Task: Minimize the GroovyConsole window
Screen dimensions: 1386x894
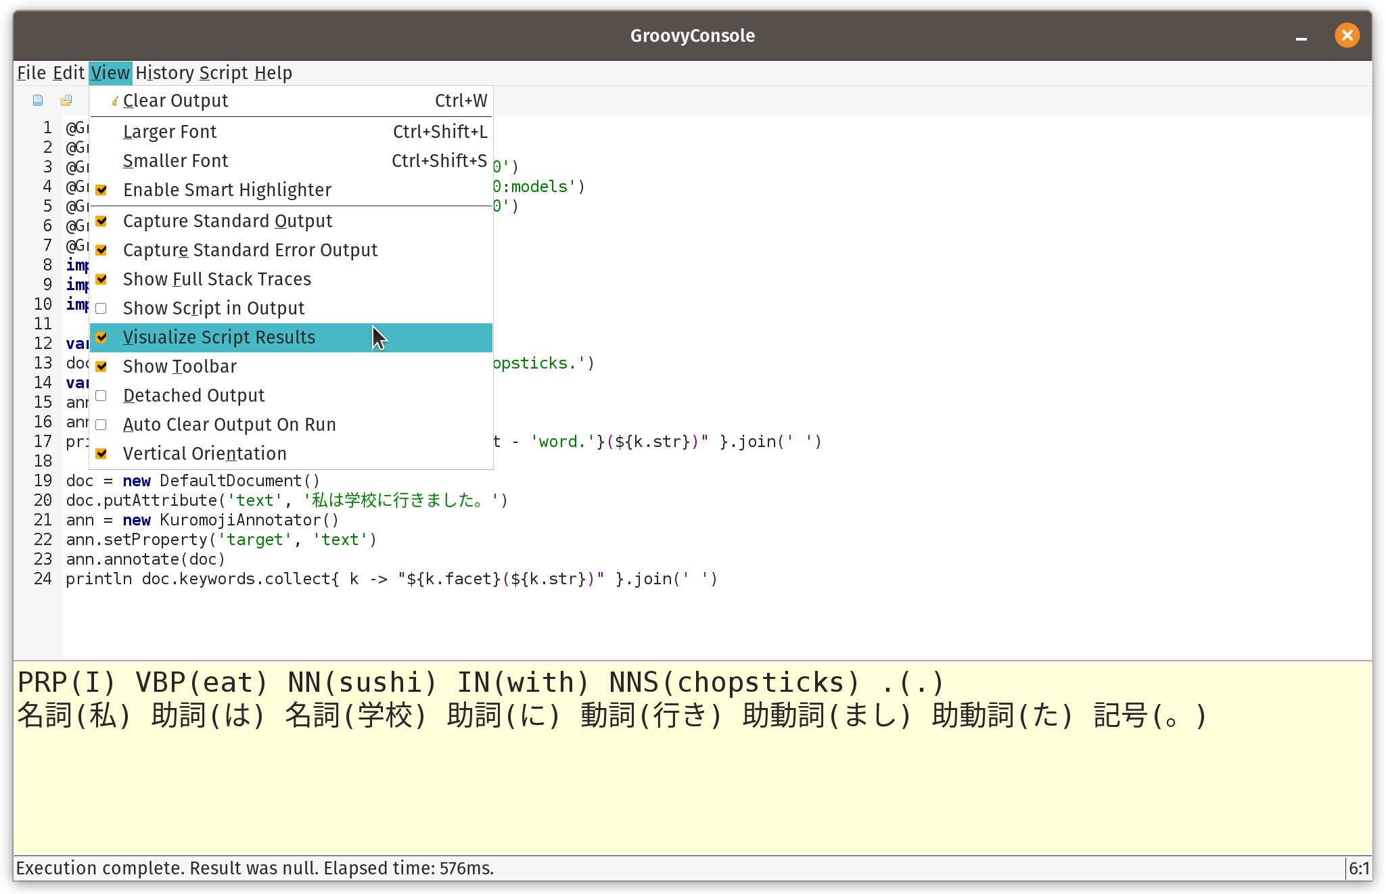Action: [x=1301, y=36]
